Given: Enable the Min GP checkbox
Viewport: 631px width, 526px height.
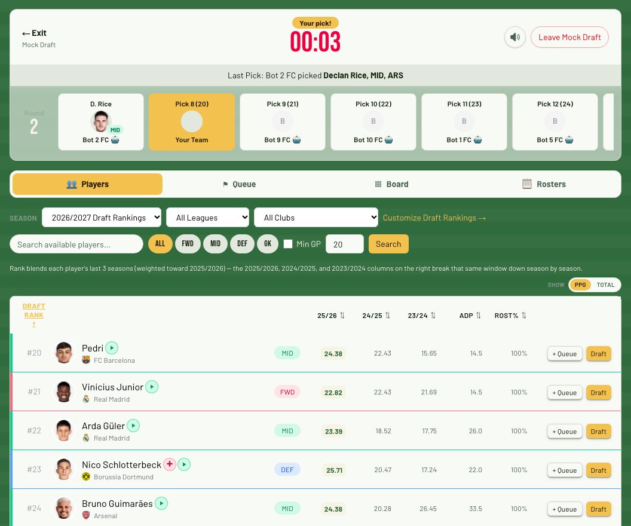Looking at the screenshot, I should [x=288, y=244].
